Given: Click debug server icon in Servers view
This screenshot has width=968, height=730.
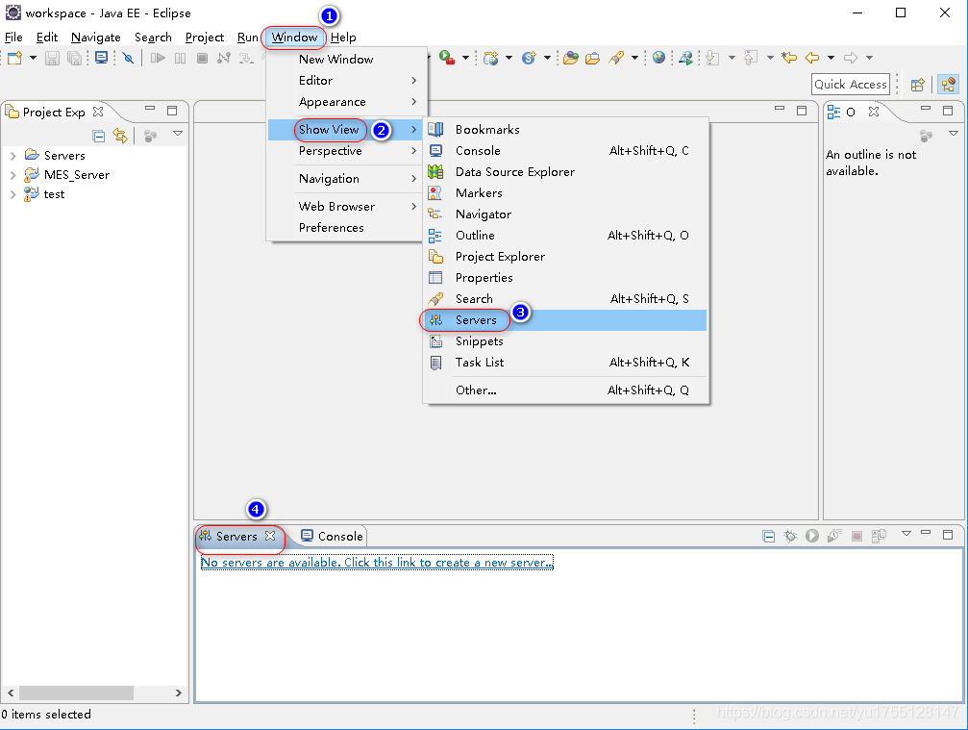Looking at the screenshot, I should (x=790, y=536).
